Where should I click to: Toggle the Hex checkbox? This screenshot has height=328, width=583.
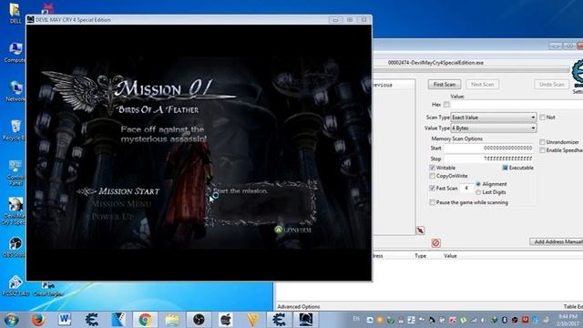click(446, 105)
